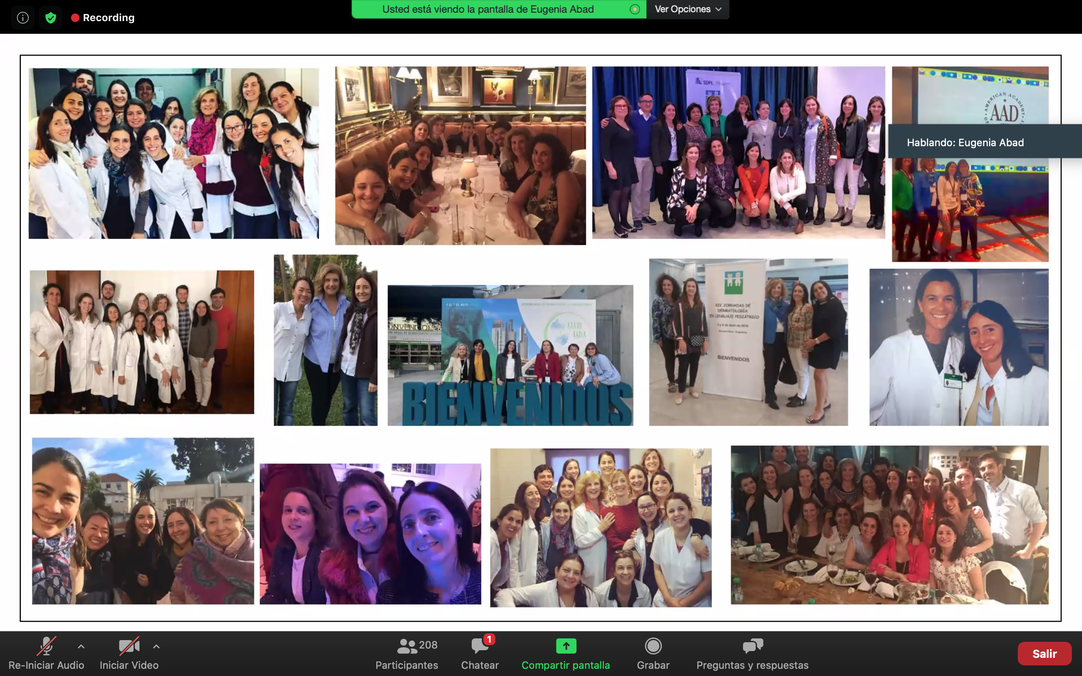Expand audio options arrow beside microphone
Viewport: 1082px width, 676px height.
click(x=81, y=646)
